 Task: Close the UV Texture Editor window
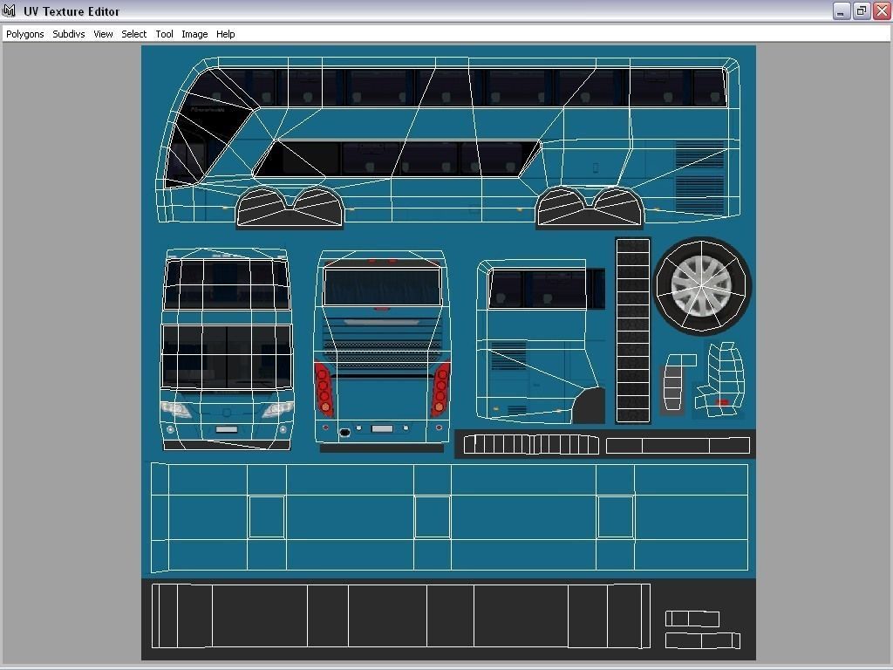(883, 10)
